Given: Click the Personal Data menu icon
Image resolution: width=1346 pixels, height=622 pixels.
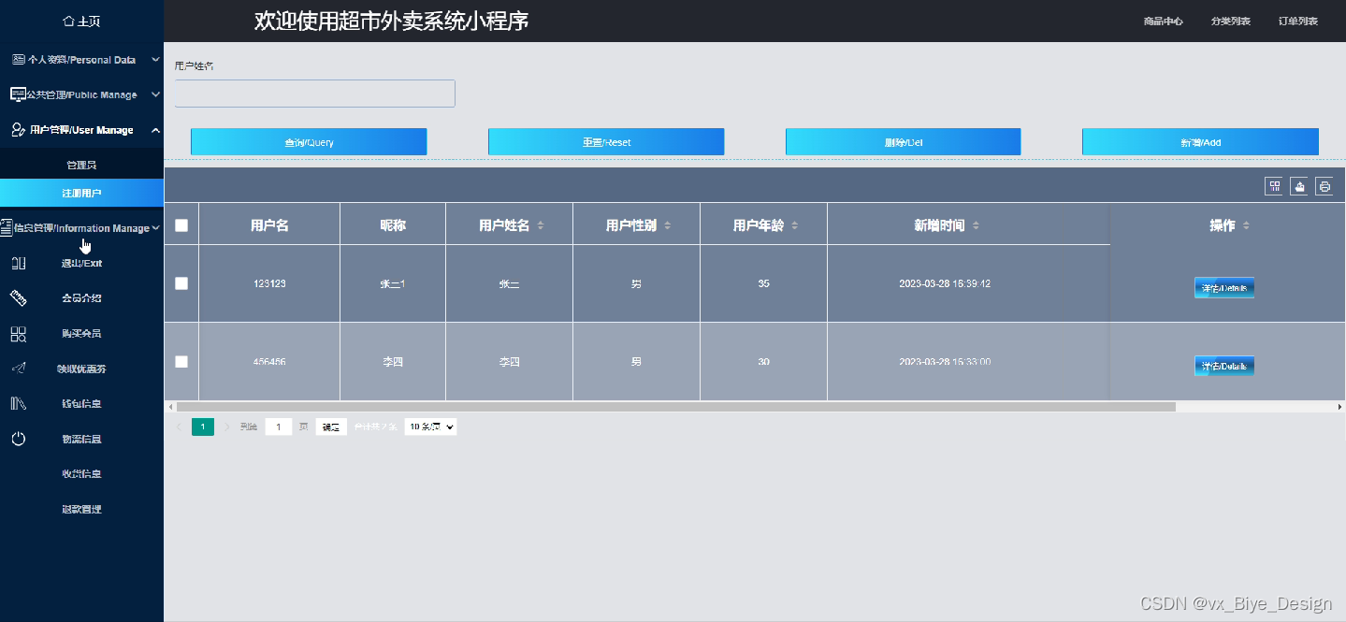Looking at the screenshot, I should coord(18,60).
